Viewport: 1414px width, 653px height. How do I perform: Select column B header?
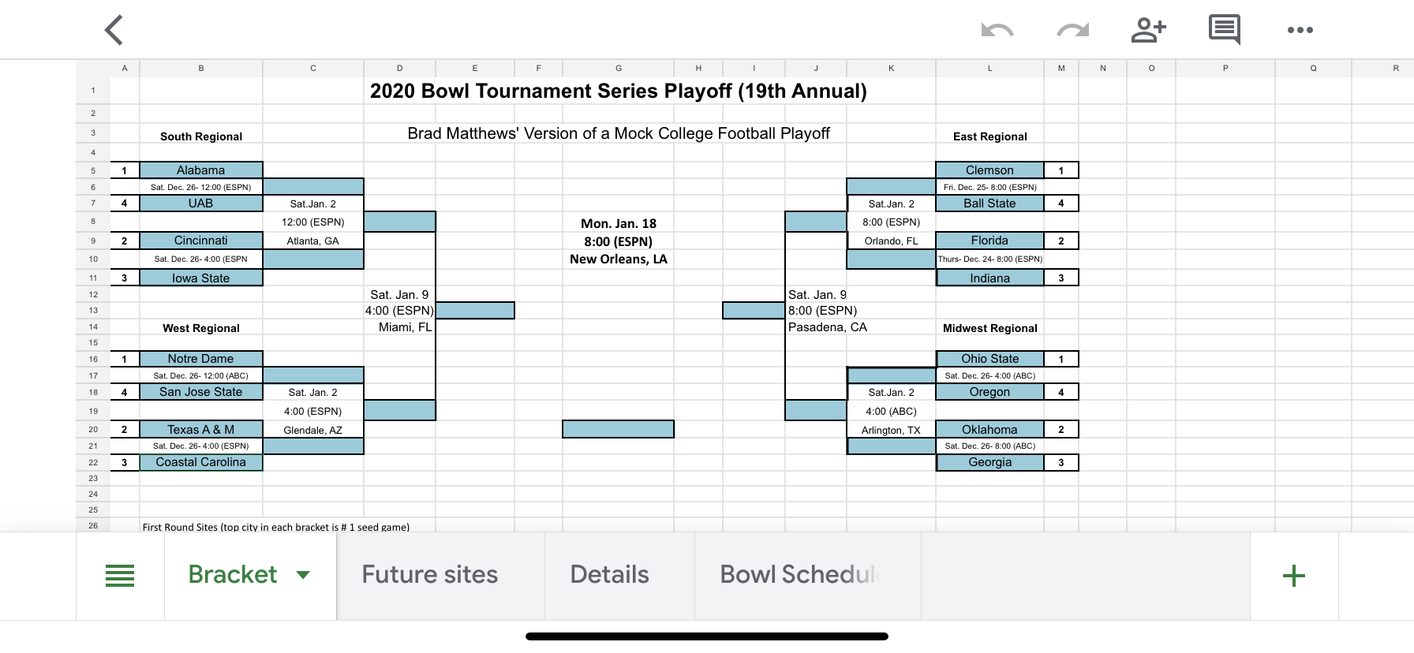coord(201,69)
